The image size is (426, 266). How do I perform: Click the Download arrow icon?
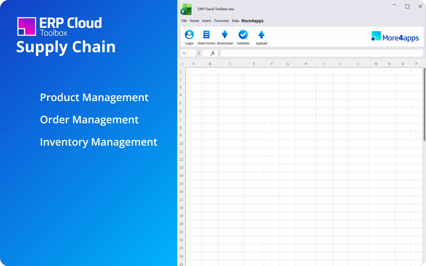[x=225, y=35]
